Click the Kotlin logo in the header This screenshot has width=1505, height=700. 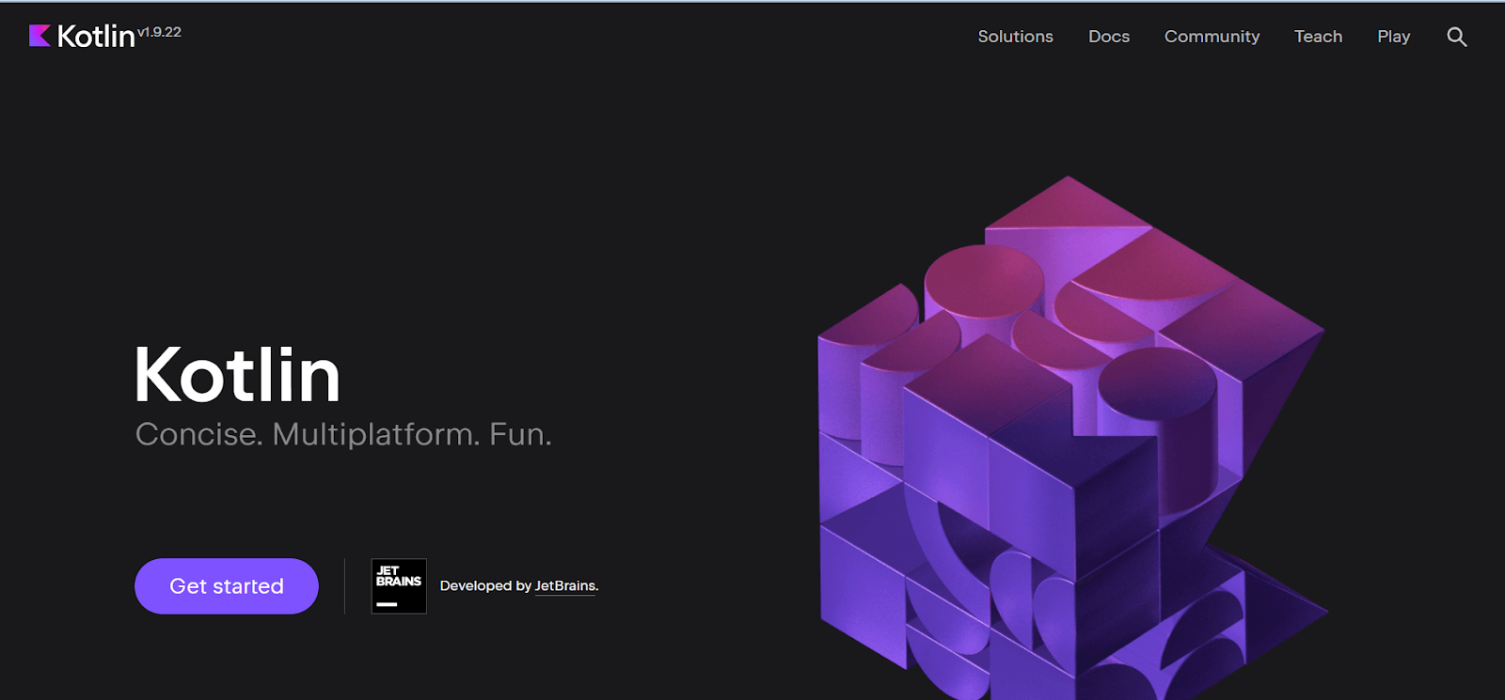click(82, 36)
